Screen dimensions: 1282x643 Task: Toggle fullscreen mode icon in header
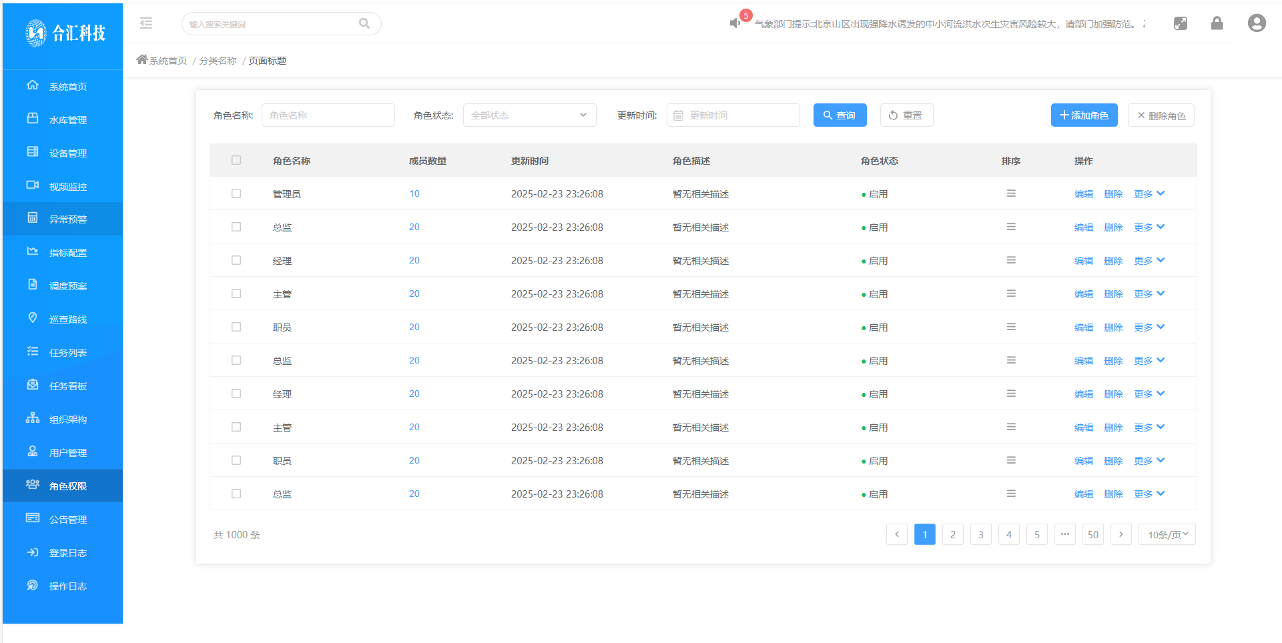1180,23
